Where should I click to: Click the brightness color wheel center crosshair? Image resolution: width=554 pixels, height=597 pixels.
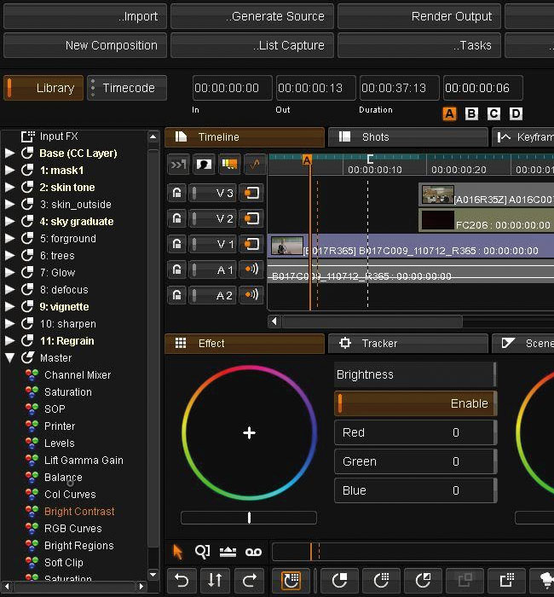pos(249,433)
